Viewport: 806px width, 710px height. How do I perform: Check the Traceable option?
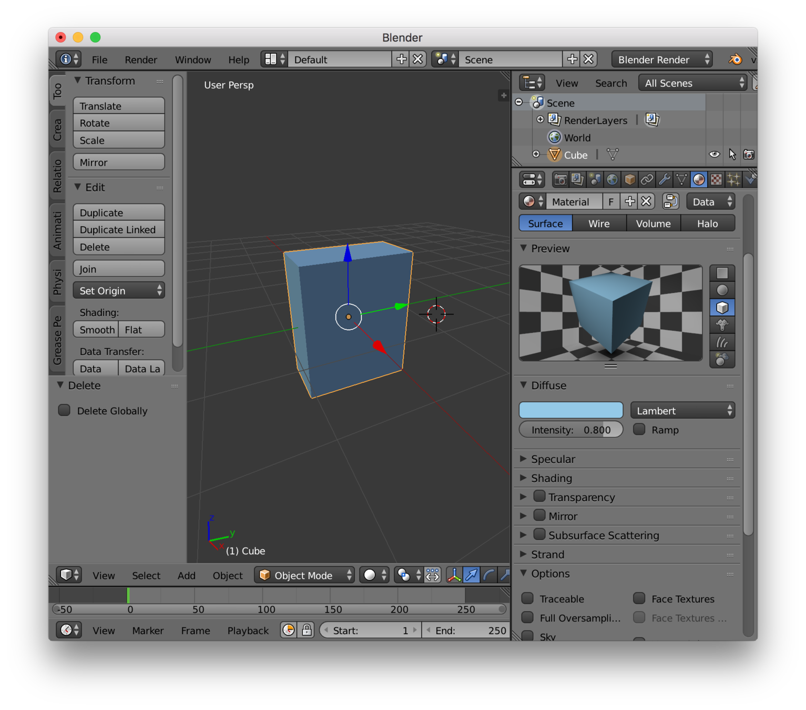527,599
